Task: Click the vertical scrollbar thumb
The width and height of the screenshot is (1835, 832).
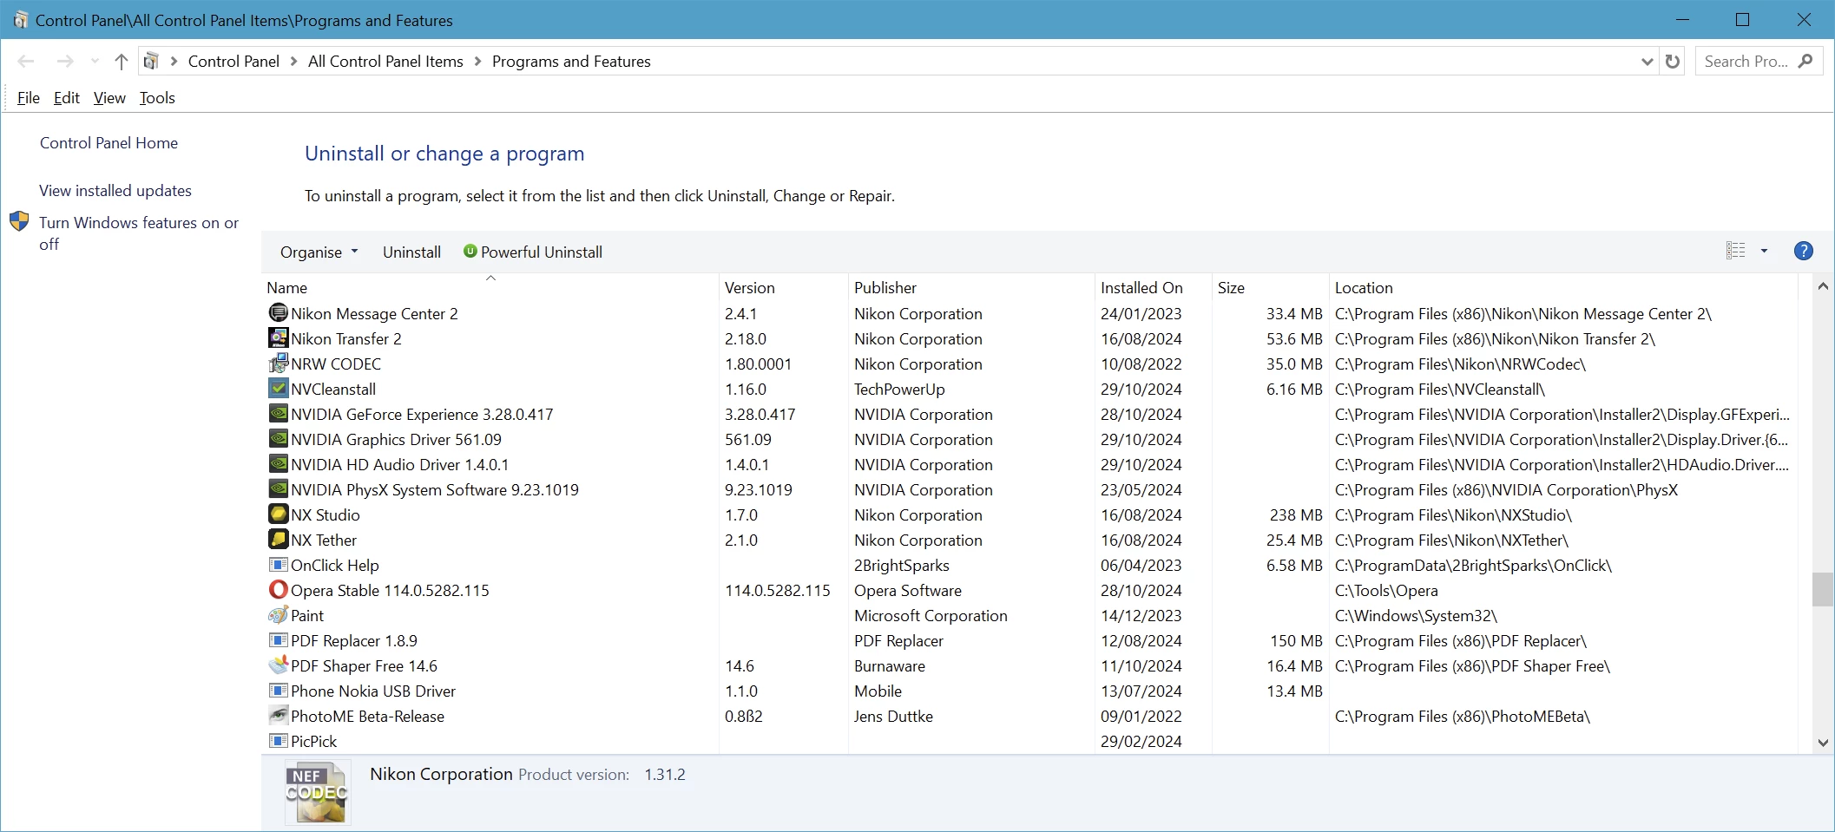Action: [x=1822, y=590]
